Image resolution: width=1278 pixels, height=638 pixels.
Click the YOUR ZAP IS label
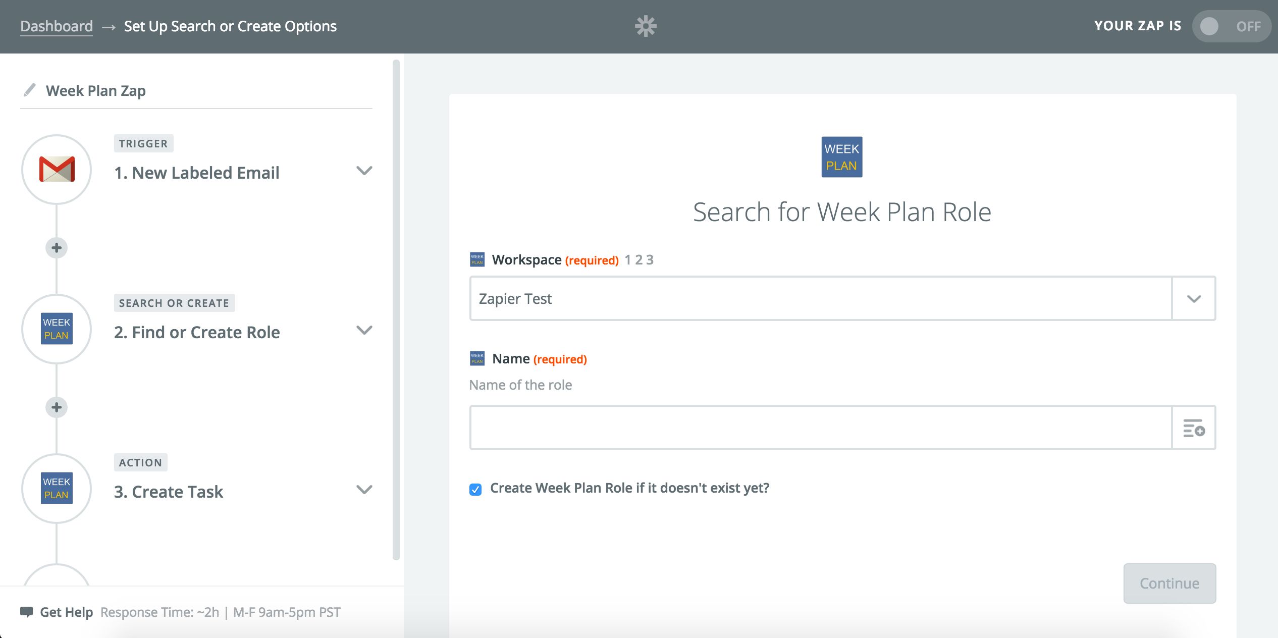(x=1138, y=26)
